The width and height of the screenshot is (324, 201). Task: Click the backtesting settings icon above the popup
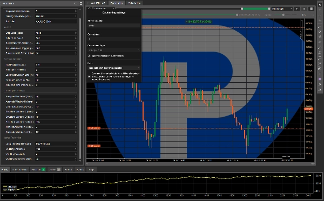(89, 9)
